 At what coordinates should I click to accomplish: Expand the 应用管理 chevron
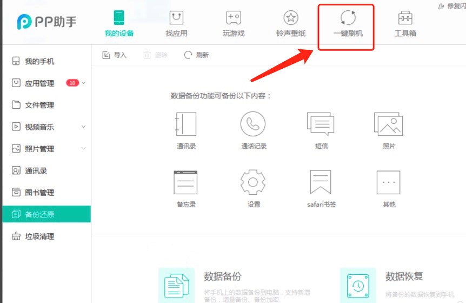(83, 83)
